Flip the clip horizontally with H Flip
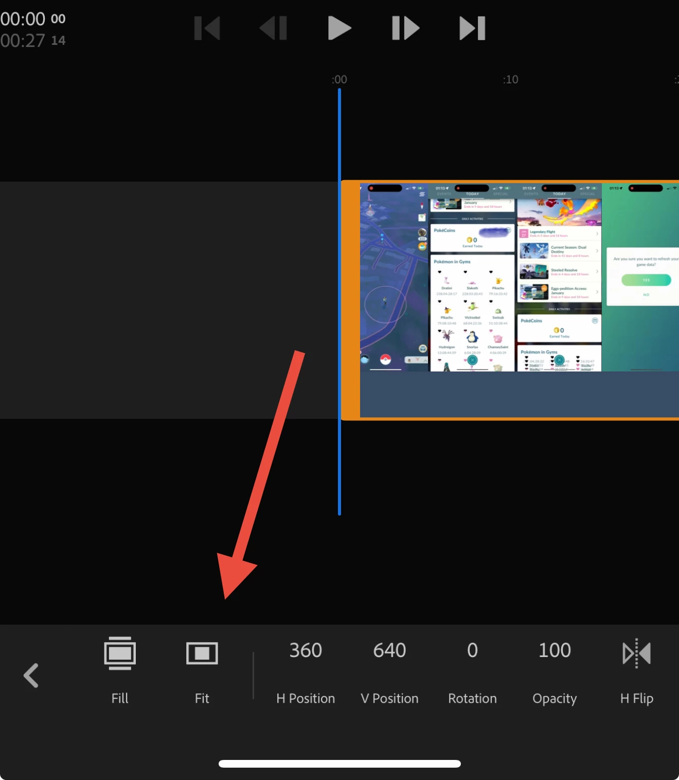The width and height of the screenshot is (679, 780). pyautogui.click(x=637, y=653)
